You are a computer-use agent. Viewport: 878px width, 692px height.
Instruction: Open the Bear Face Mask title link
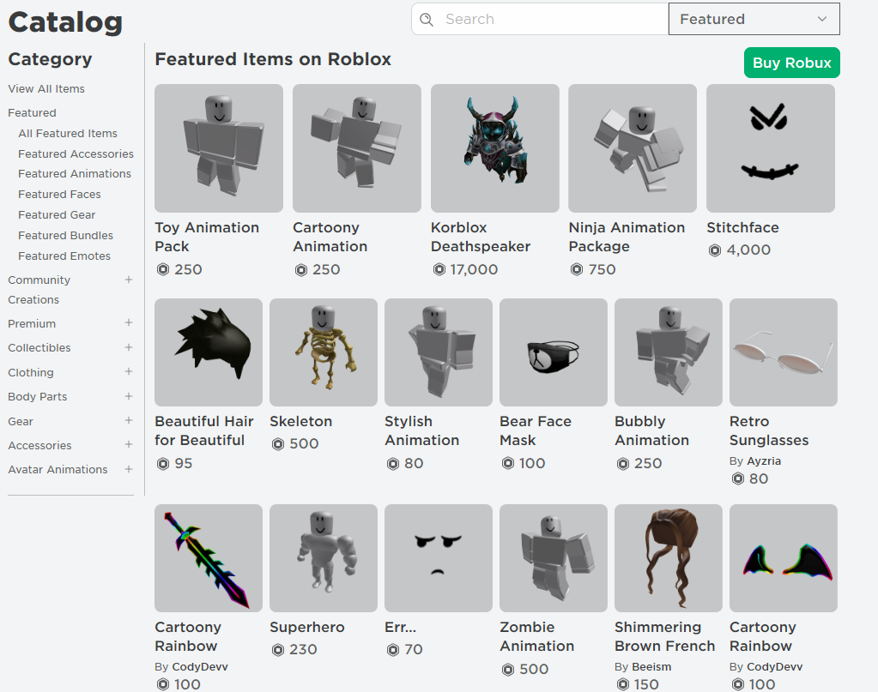pos(536,430)
